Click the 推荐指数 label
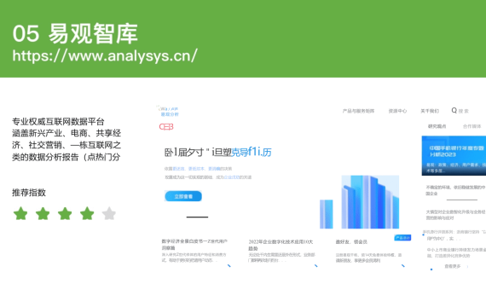The image size is (486, 307). click(x=29, y=193)
